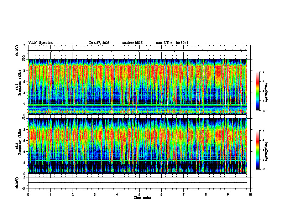Click the ch.2 spectrogram panel

coord(137,146)
